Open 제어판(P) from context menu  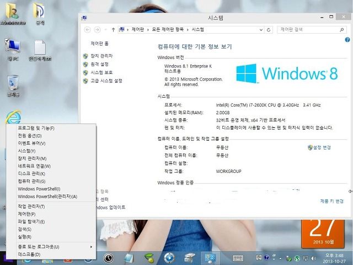point(51,214)
